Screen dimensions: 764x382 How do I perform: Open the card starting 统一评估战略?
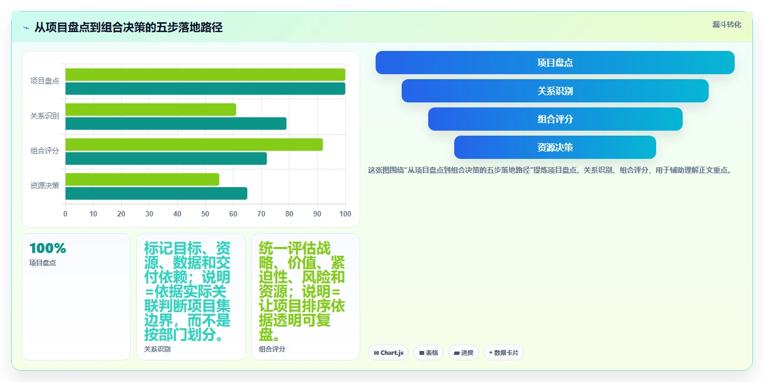pyautogui.click(x=305, y=297)
